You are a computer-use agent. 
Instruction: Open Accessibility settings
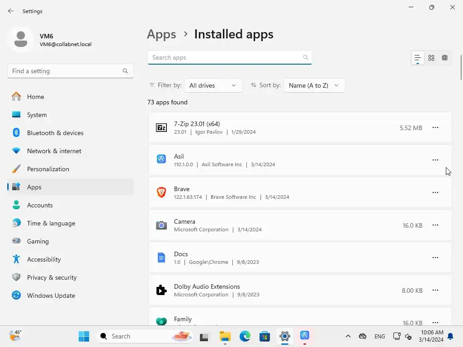click(x=71, y=259)
